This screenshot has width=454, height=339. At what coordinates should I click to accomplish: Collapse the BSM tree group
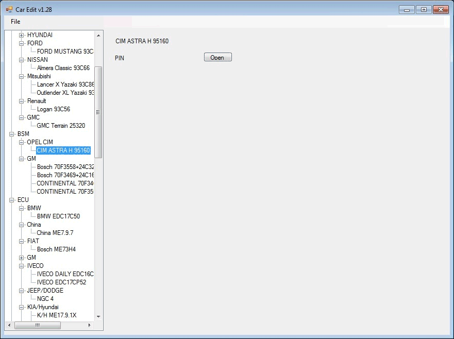tap(12, 134)
